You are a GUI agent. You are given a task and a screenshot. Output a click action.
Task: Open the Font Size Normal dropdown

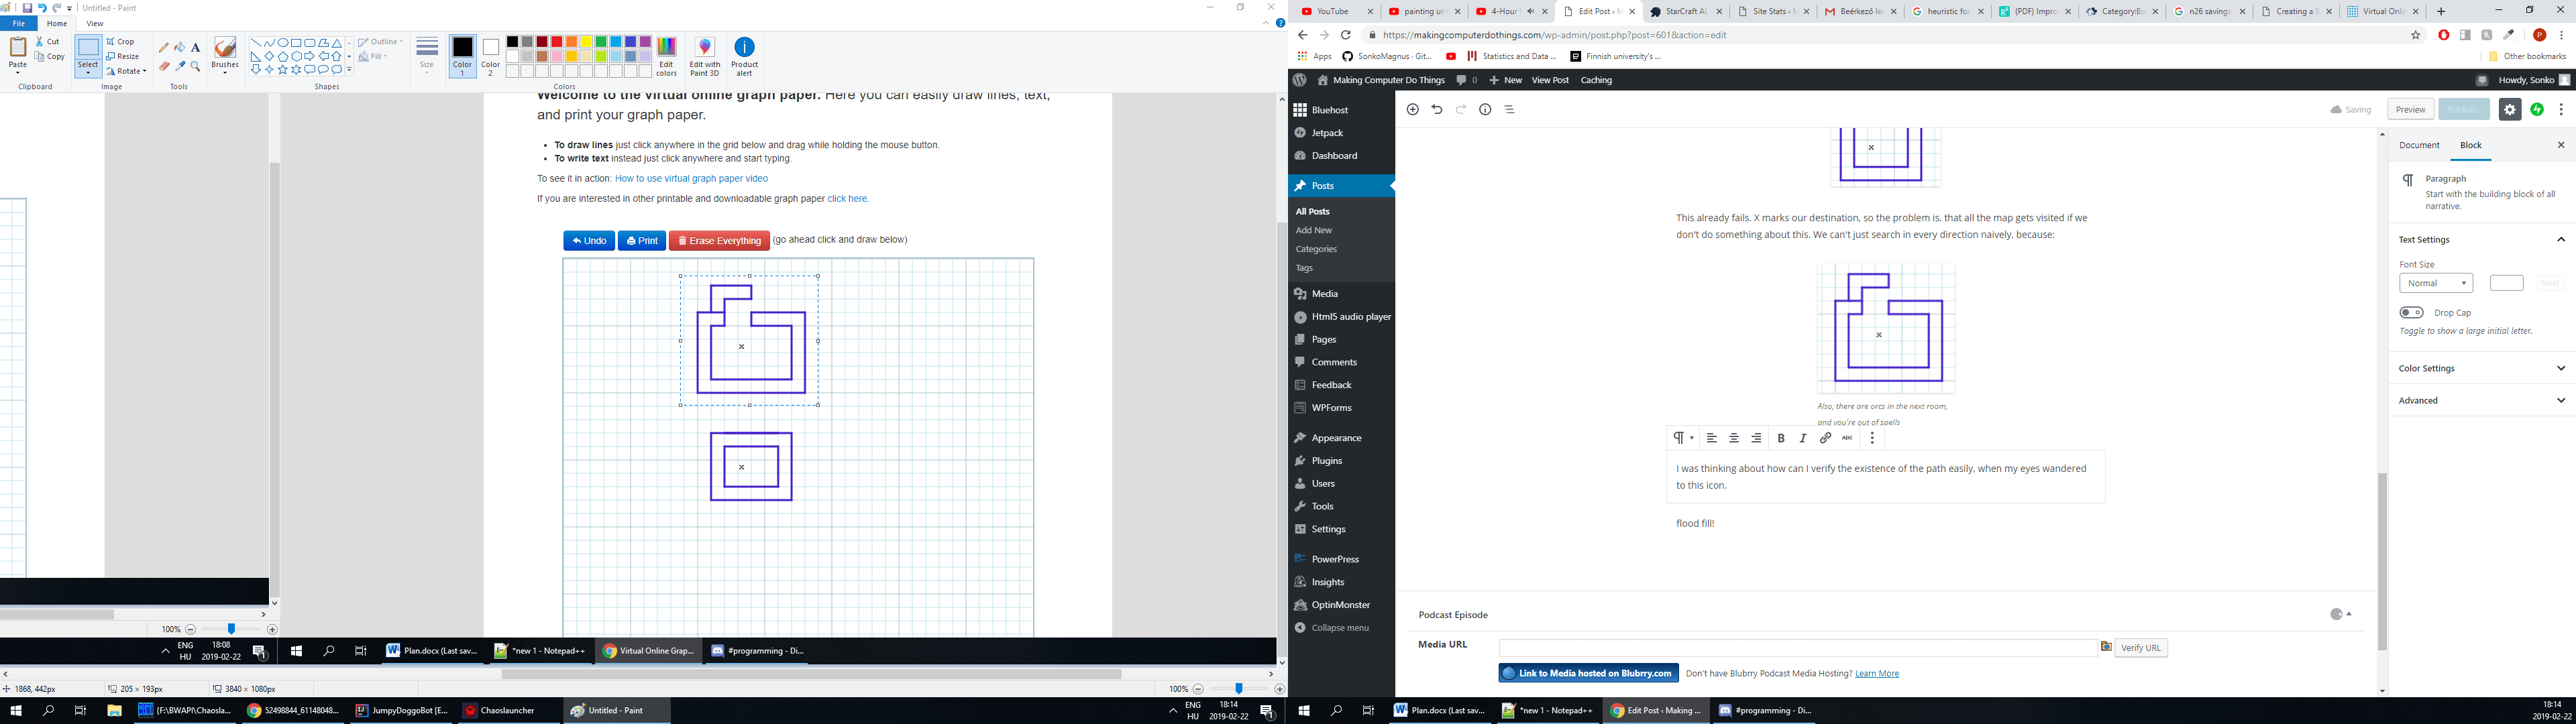(2435, 283)
